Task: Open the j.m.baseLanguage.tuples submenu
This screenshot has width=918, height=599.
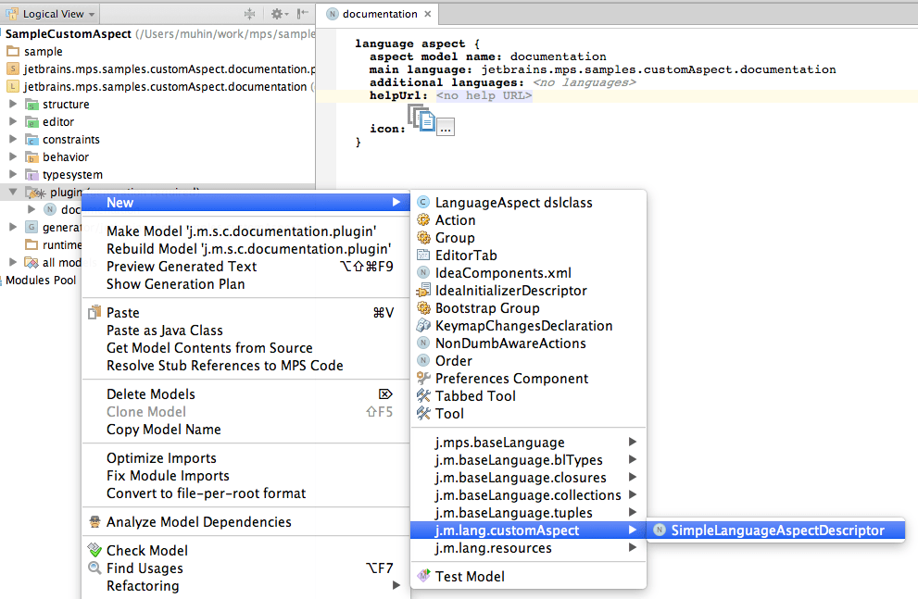Action: point(529,512)
